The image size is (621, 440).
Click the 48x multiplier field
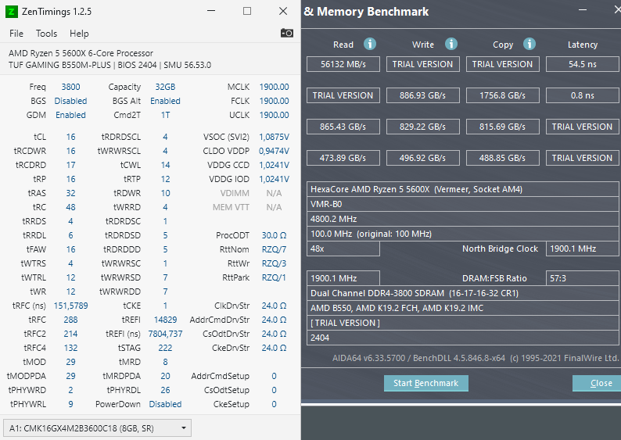(343, 249)
